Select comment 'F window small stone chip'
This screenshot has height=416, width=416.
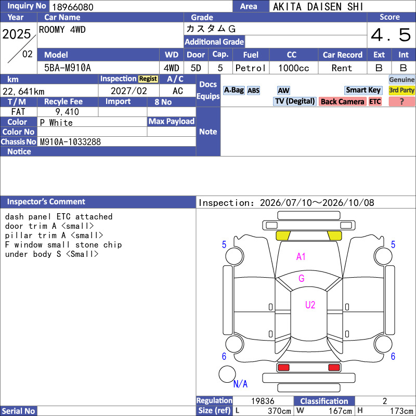(x=63, y=244)
